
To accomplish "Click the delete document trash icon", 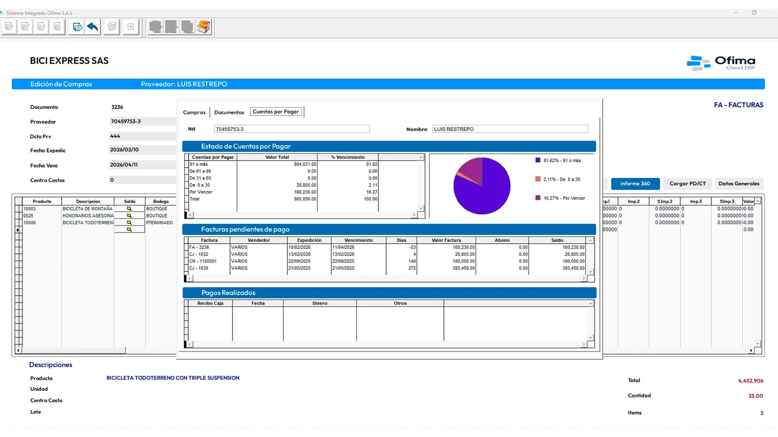I will tap(41, 27).
